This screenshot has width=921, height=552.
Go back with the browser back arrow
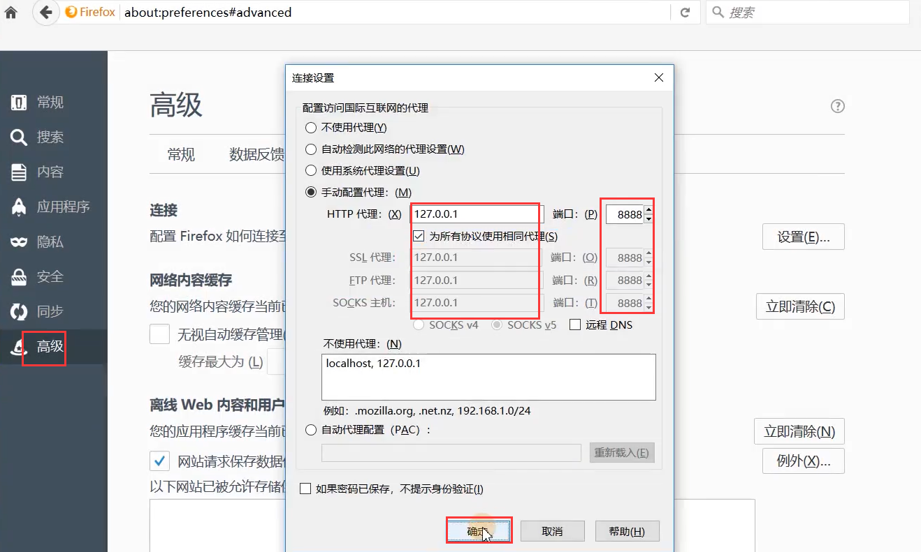(x=46, y=13)
